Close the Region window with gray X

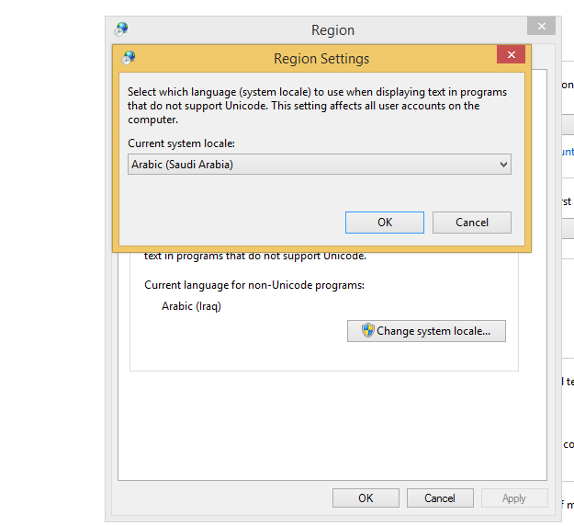pyautogui.click(x=541, y=27)
